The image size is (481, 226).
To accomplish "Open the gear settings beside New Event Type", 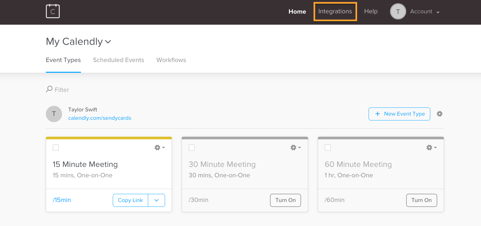I will point(440,114).
